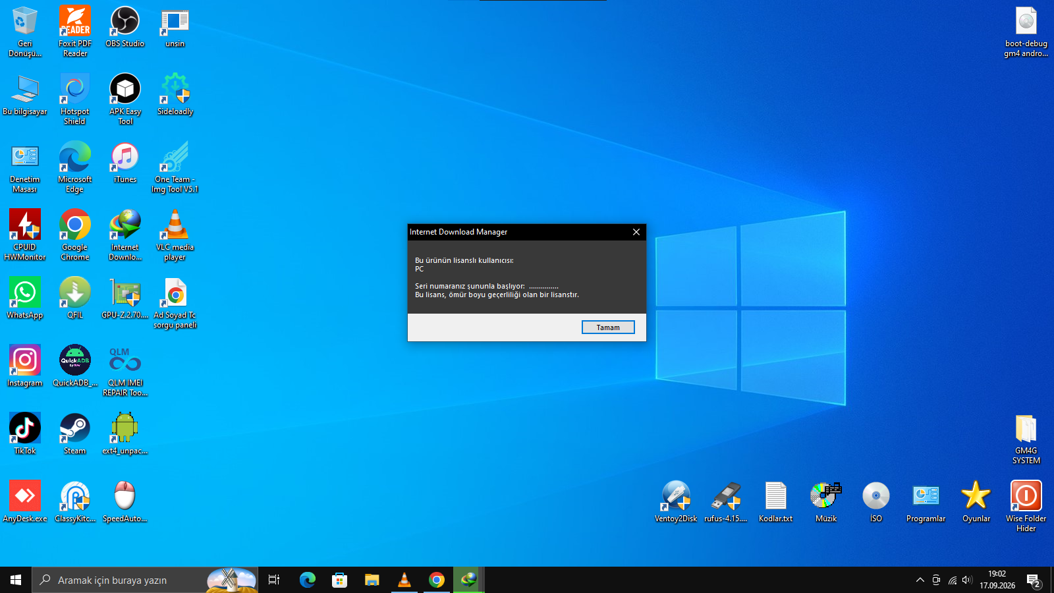The height and width of the screenshot is (593, 1054).
Task: Open the Windows Start menu
Action: tap(16, 580)
